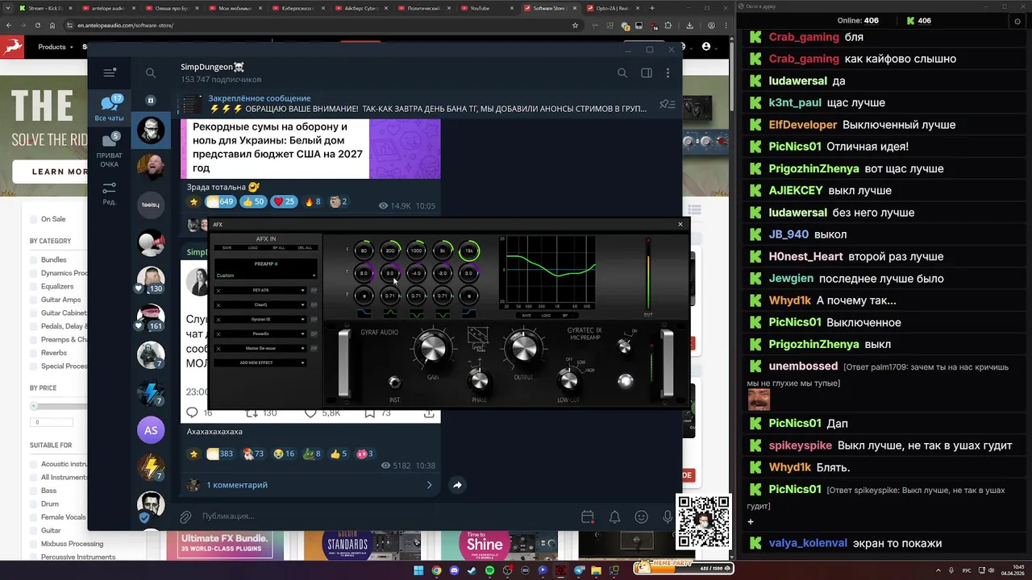The image size is (1032, 580).
Task: Search within SimpDungeon channel
Action: 622,72
